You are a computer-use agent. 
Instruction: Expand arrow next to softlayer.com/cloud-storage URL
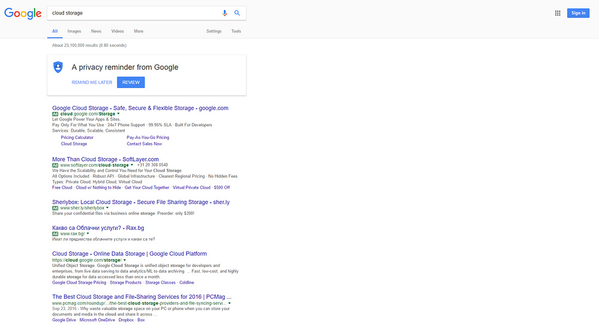click(132, 165)
